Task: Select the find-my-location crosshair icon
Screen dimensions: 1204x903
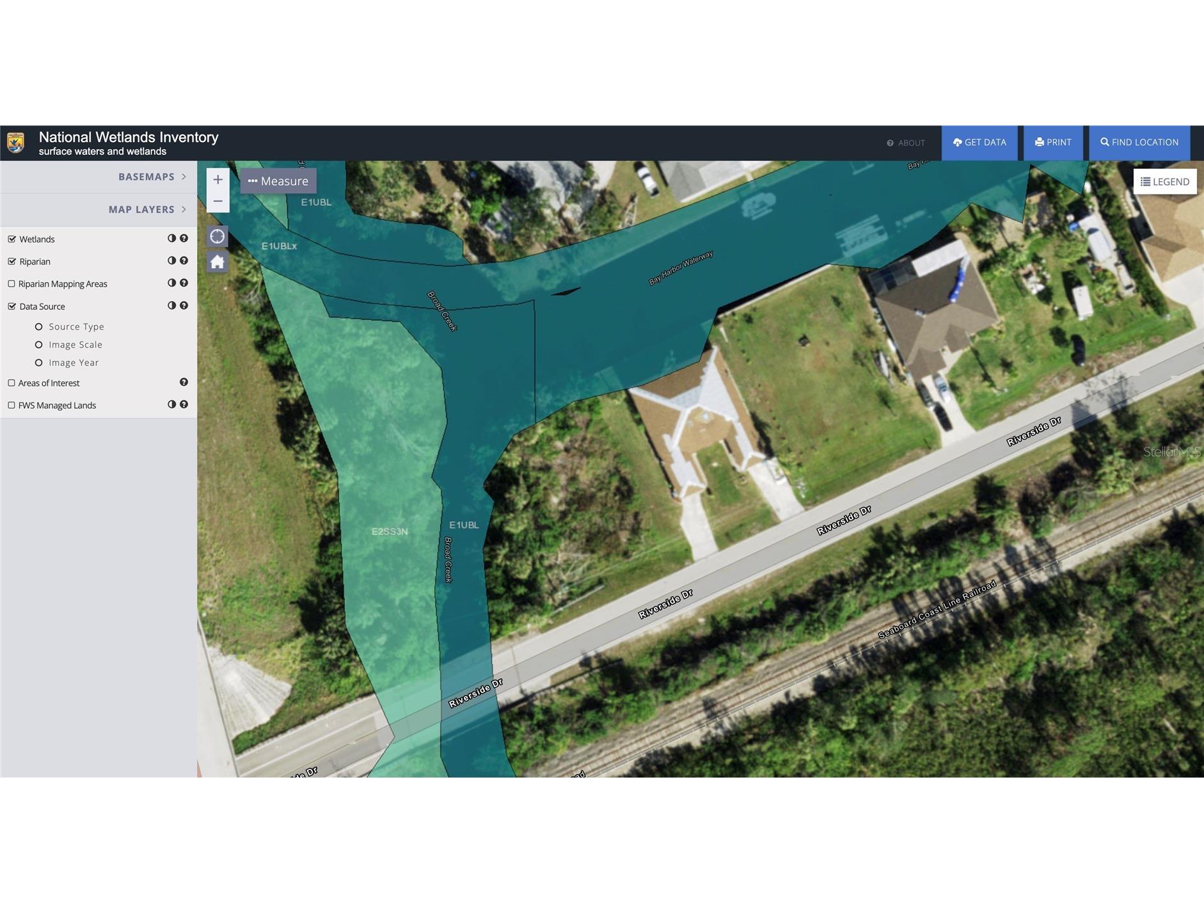Action: tap(218, 236)
